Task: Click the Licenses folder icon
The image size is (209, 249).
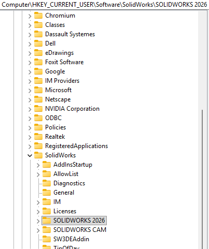Action: pos(47,211)
